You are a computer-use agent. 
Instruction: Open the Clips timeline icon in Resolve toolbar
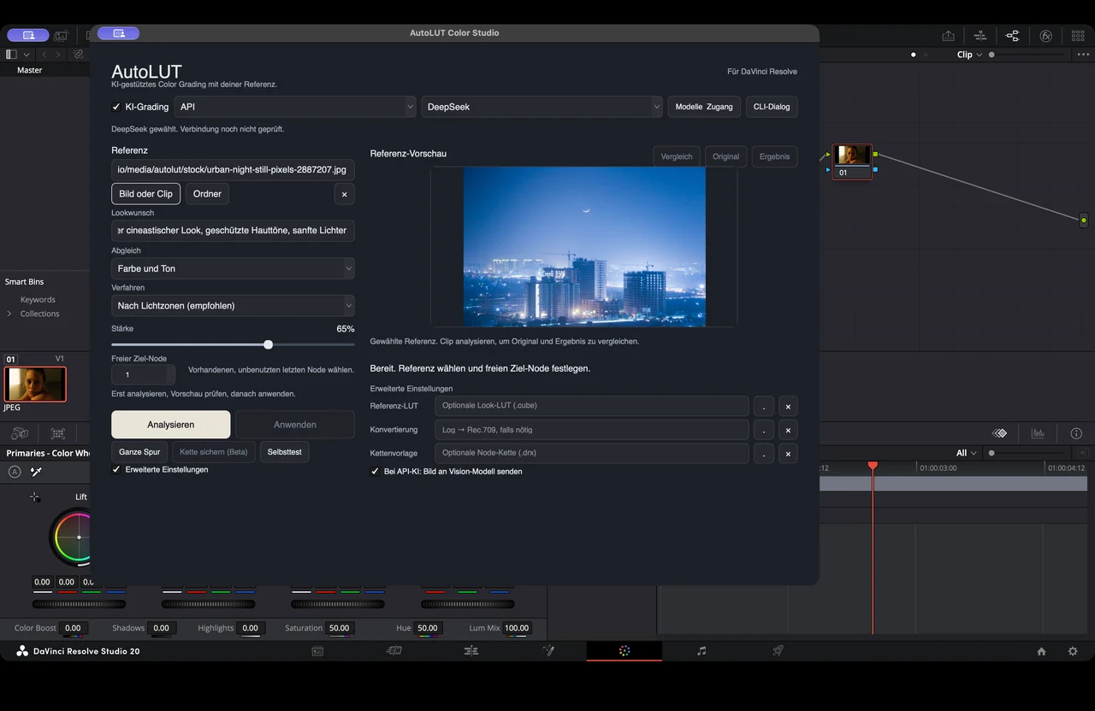[x=980, y=36]
